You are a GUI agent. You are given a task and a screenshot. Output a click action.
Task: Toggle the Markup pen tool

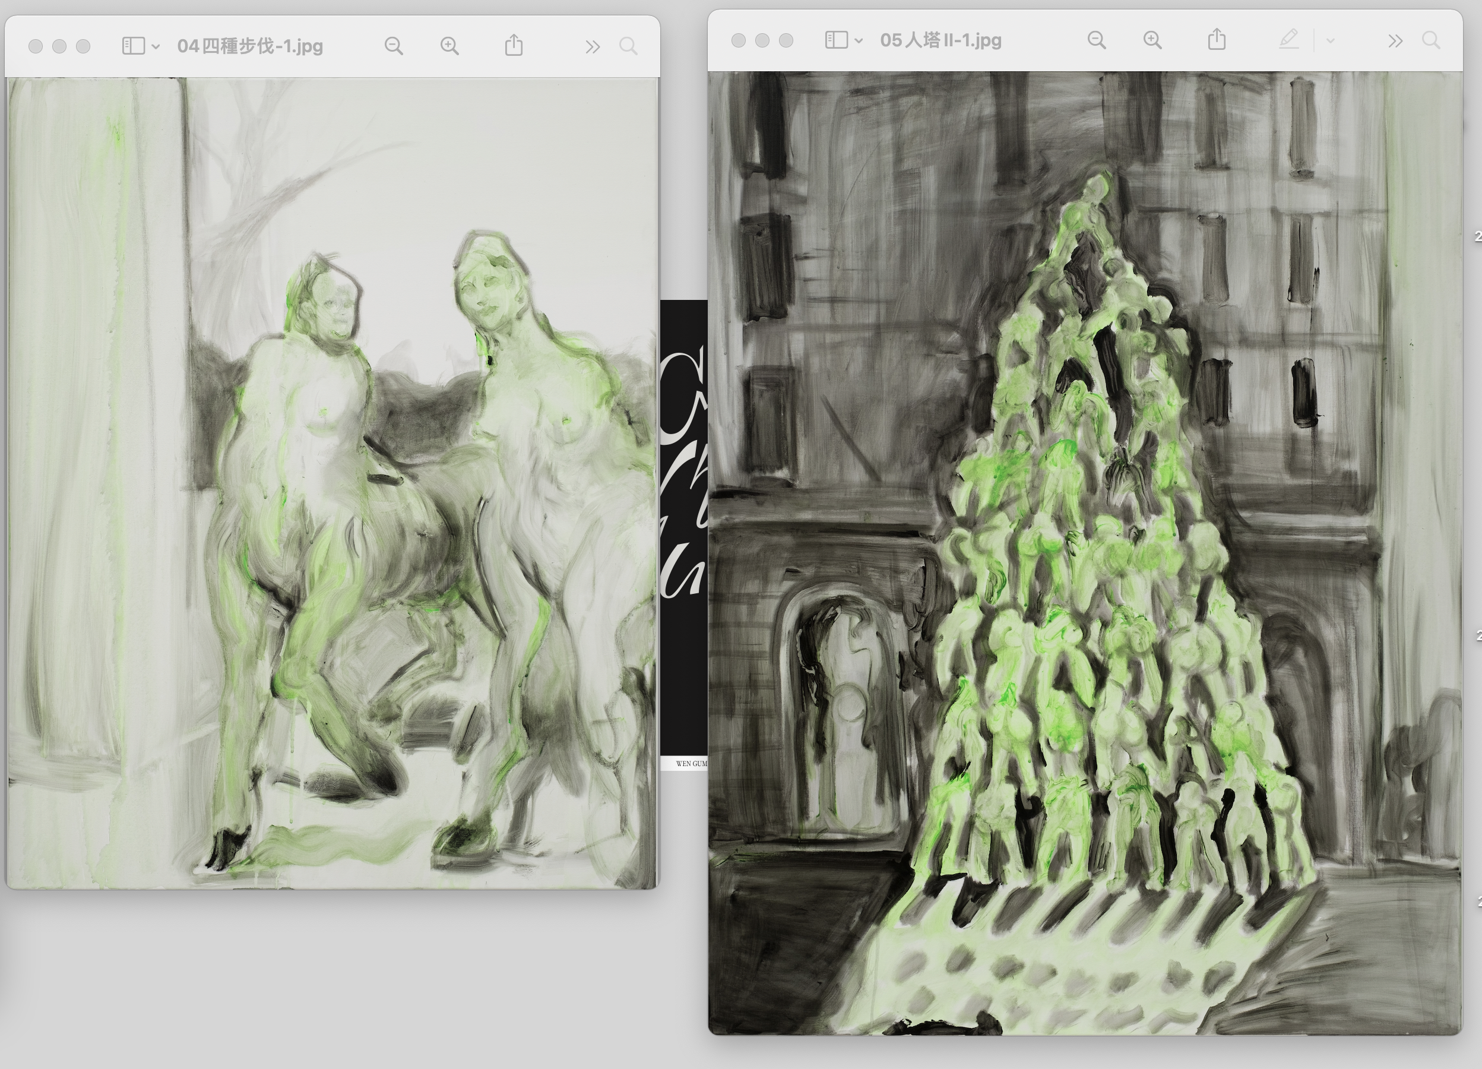[x=1288, y=40]
